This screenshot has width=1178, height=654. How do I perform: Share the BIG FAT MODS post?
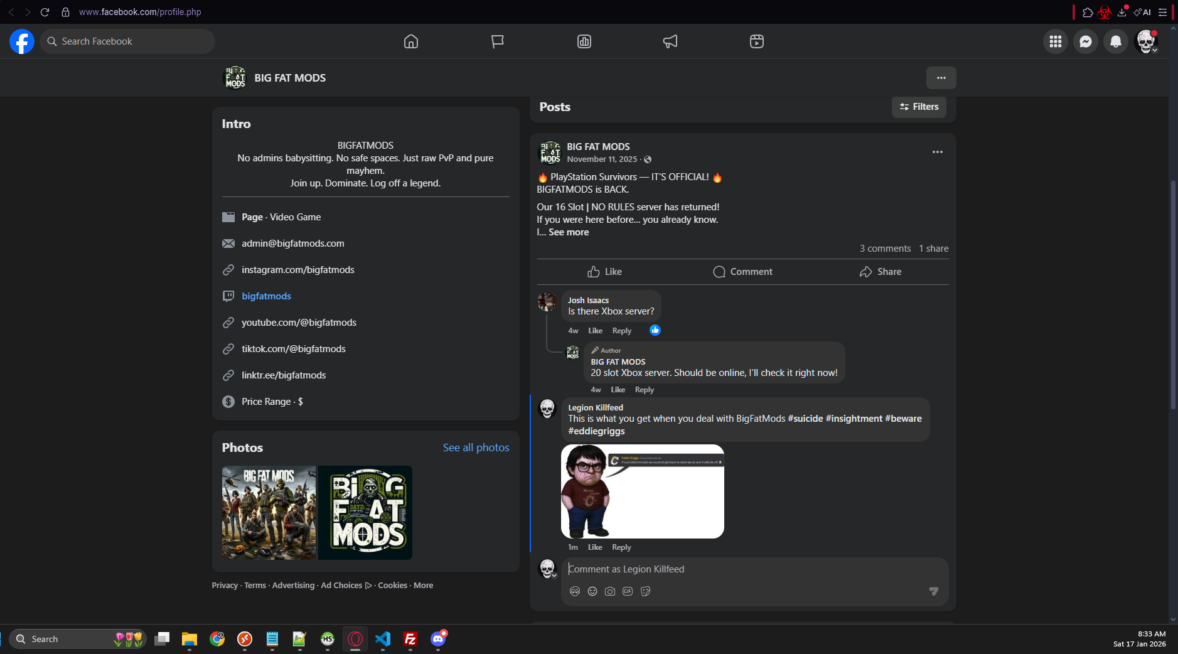(x=881, y=272)
